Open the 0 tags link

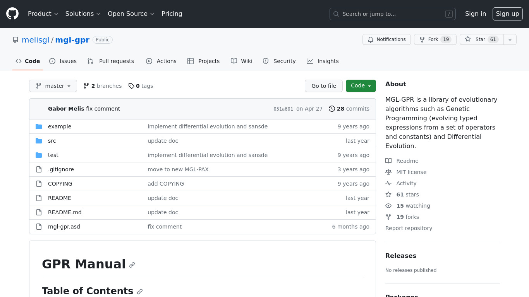tap(141, 86)
